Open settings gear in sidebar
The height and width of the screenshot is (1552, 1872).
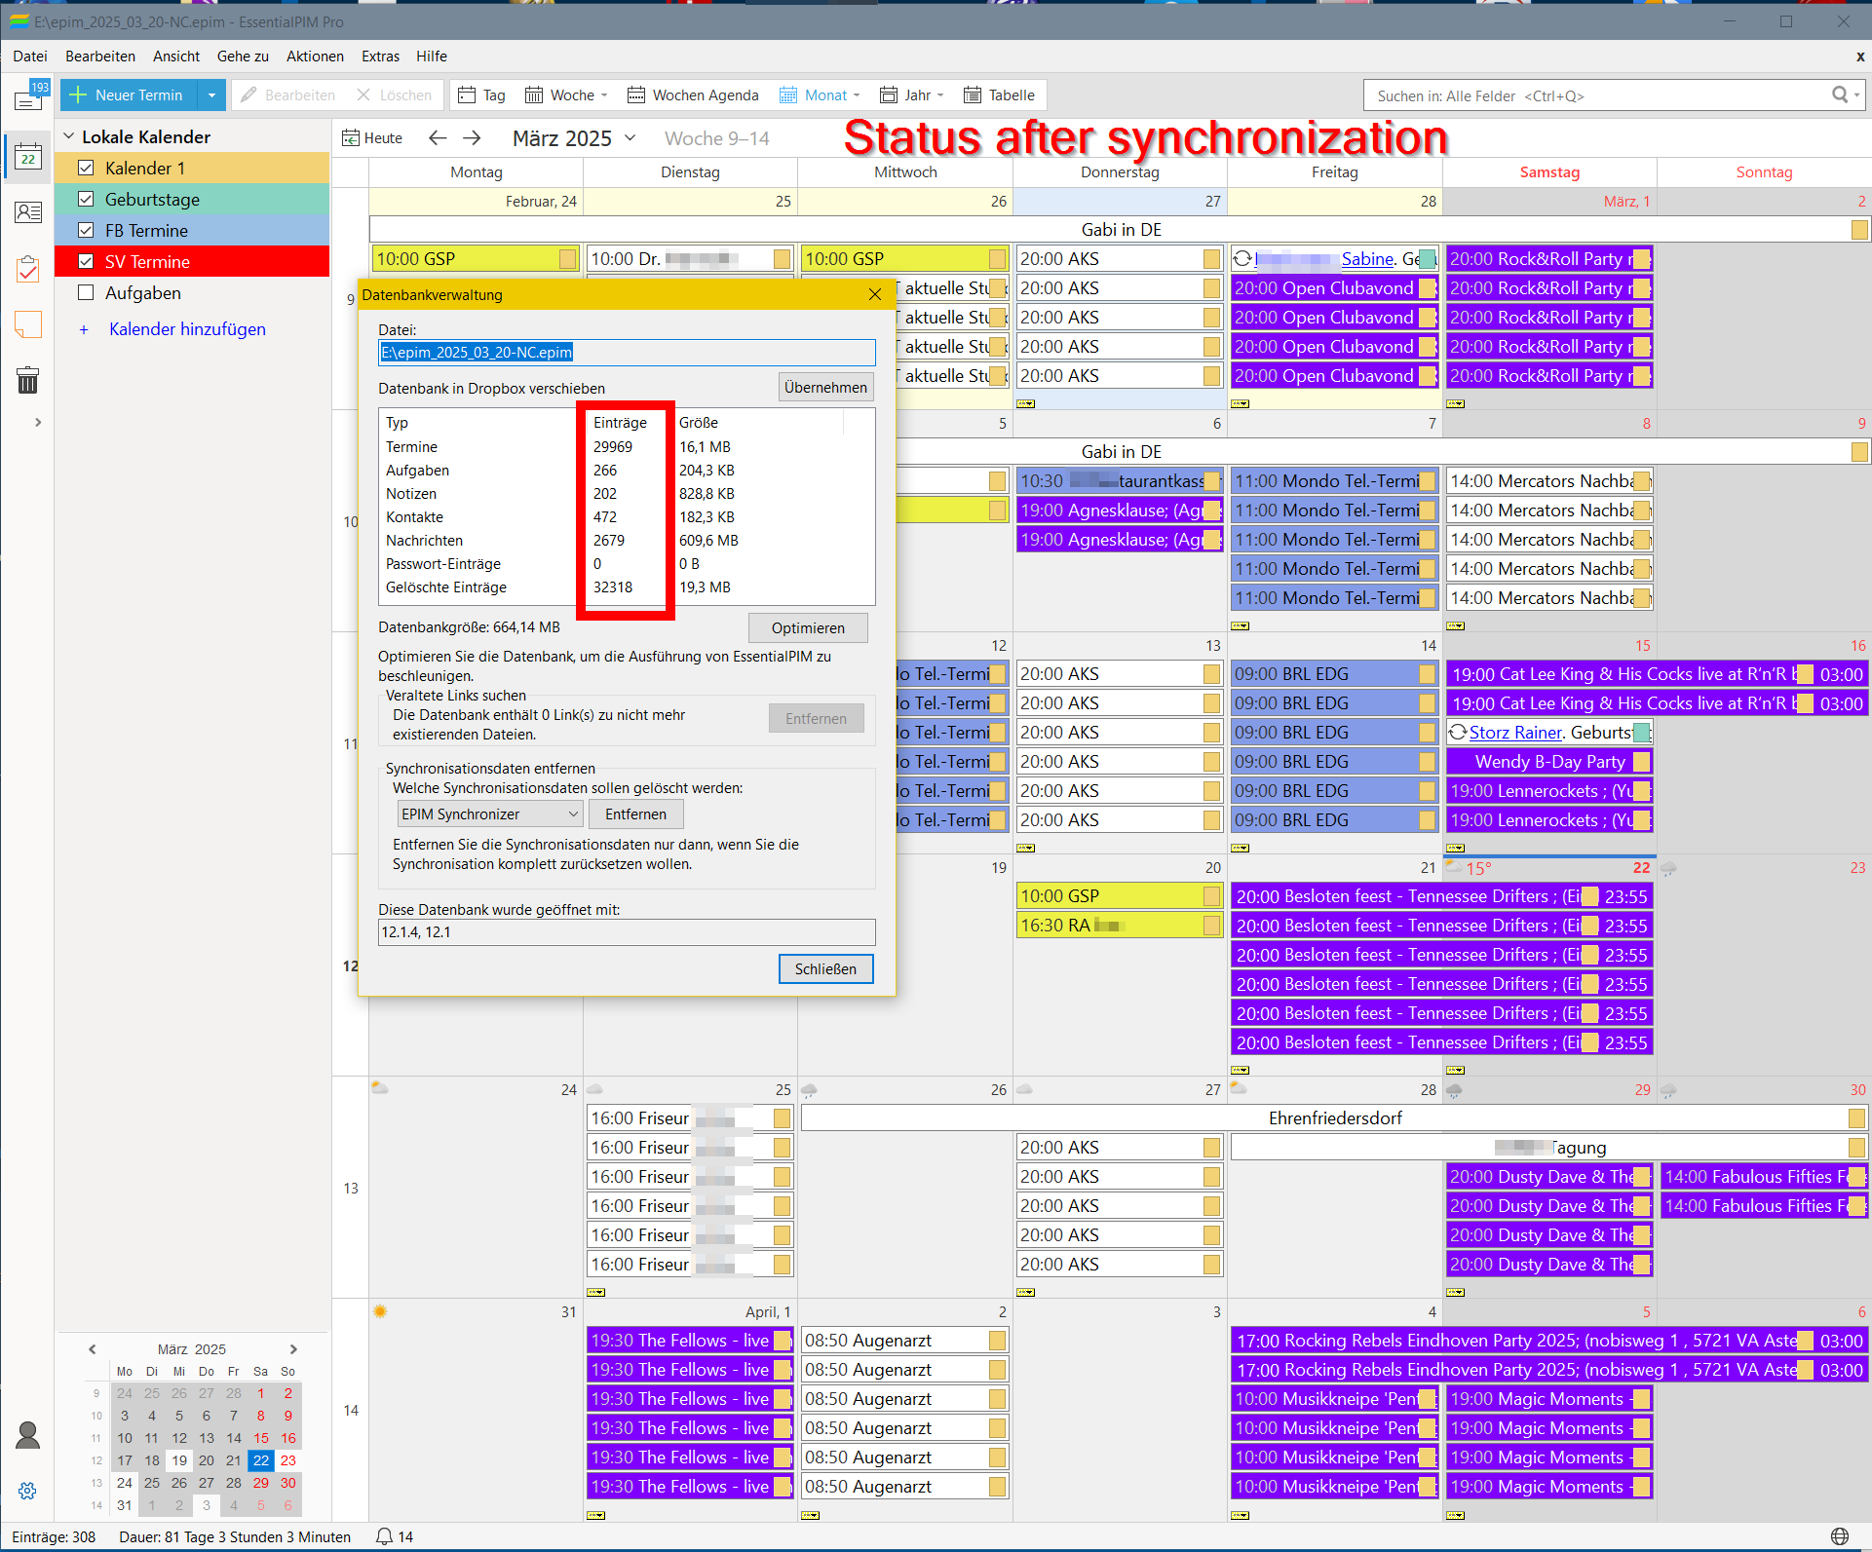(x=27, y=1491)
